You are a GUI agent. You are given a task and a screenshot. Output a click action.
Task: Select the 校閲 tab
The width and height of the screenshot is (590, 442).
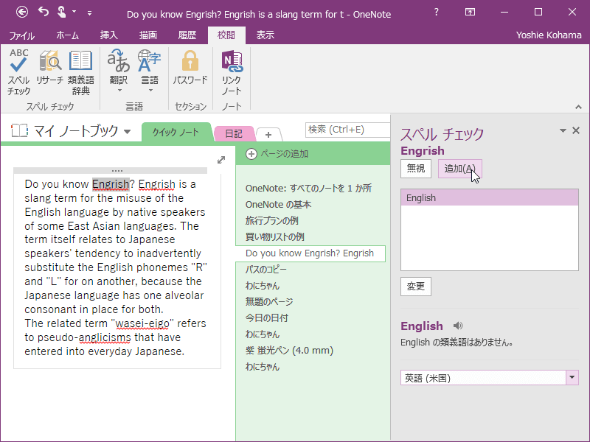click(226, 35)
